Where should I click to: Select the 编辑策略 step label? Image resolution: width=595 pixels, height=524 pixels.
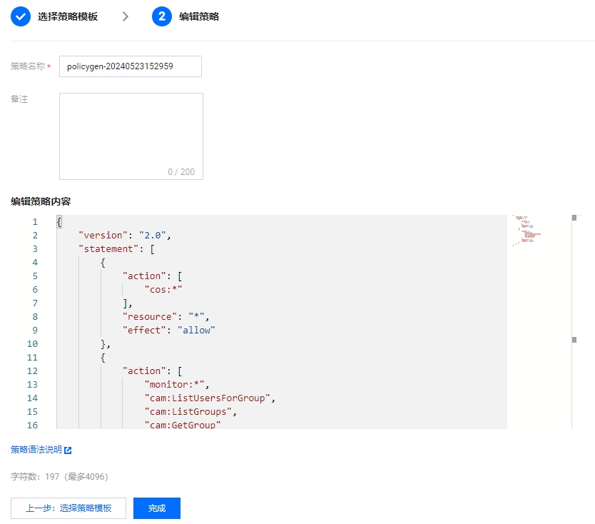click(199, 16)
